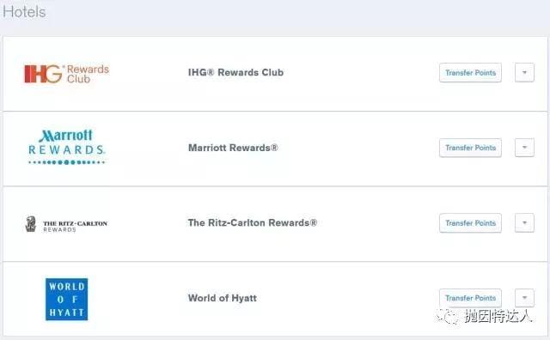Click the IHG Rewards Club logo
Screen dimensions: 550x340
tap(66, 74)
